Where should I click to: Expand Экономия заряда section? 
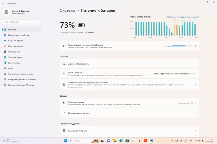[x=129, y=103]
